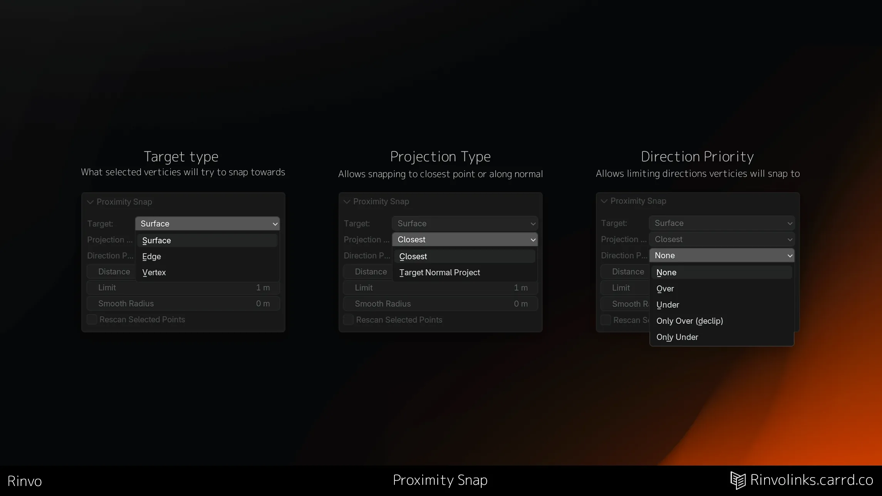Choose Vertex option in Target list
The width and height of the screenshot is (882, 496).
click(x=207, y=272)
